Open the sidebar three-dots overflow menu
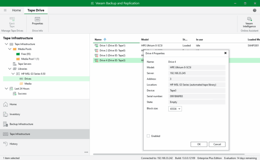The height and width of the screenshot is (160, 260). [86, 152]
